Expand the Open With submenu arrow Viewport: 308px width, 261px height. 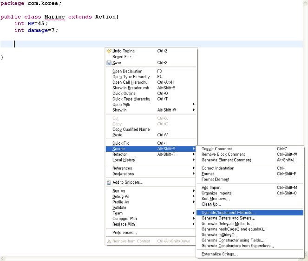(x=194, y=104)
